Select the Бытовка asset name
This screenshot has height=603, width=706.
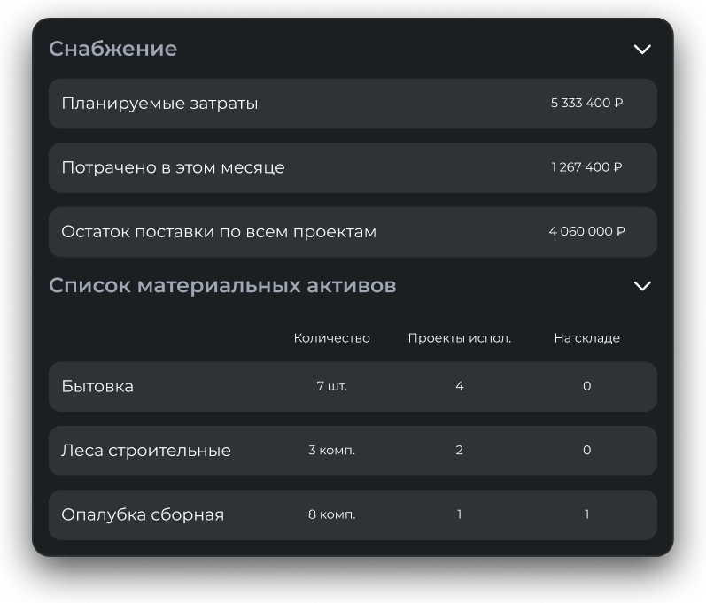click(97, 387)
